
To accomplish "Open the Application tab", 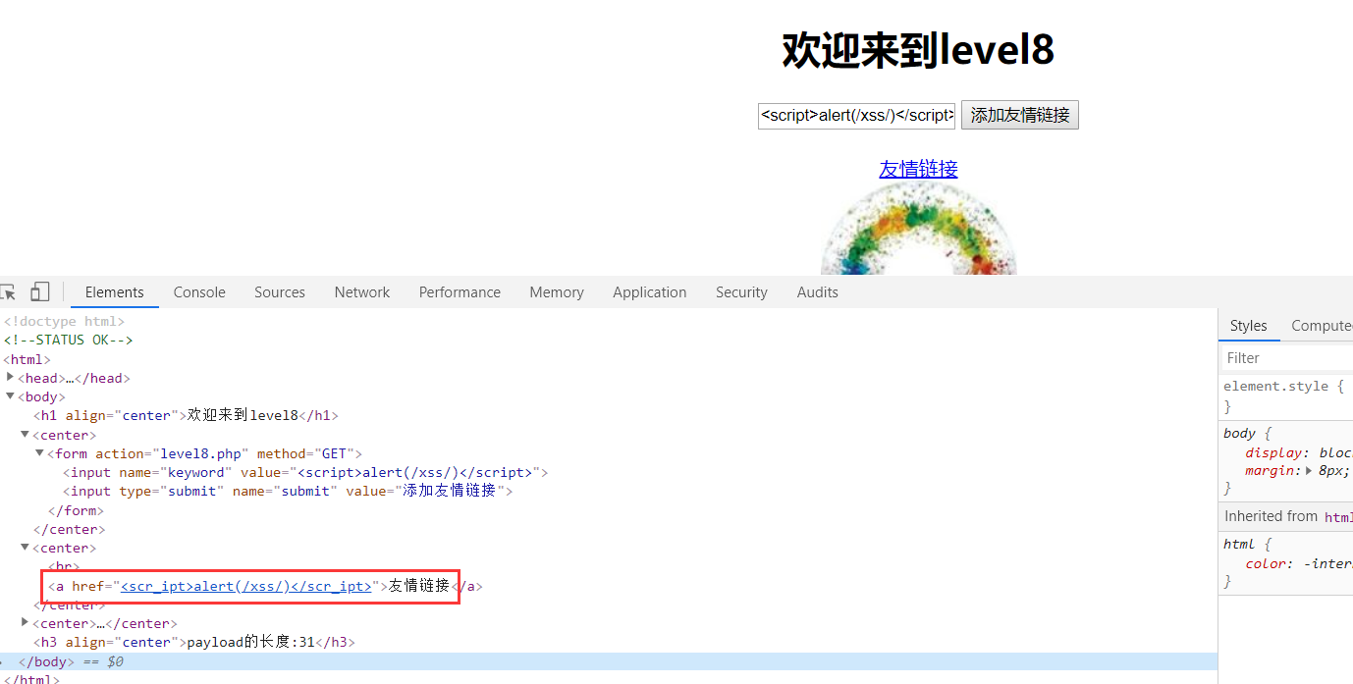I will click(650, 292).
